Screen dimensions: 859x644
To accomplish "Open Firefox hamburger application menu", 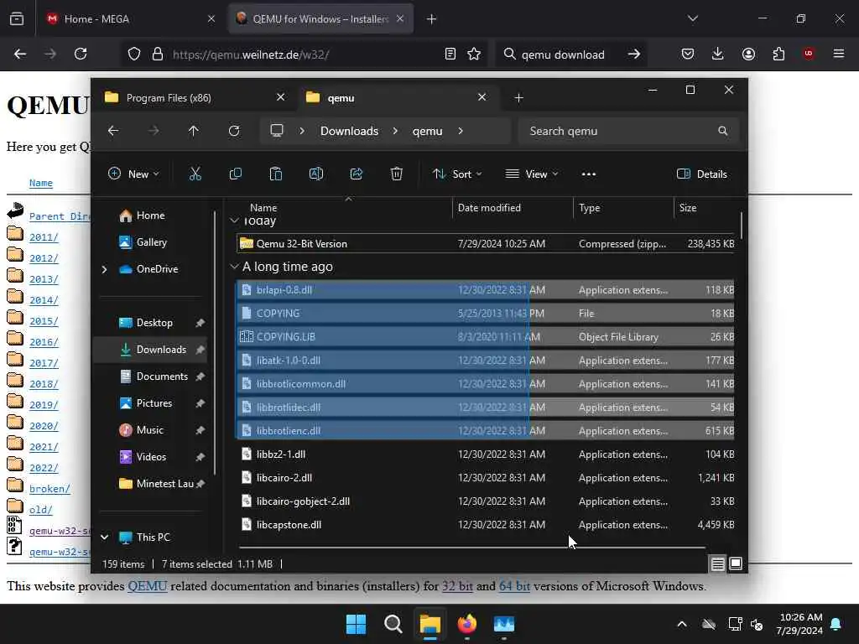I will pos(839,54).
